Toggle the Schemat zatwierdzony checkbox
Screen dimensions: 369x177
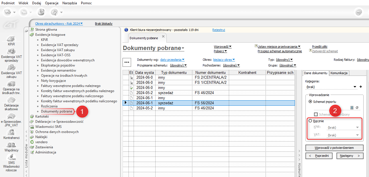(x=316, y=114)
